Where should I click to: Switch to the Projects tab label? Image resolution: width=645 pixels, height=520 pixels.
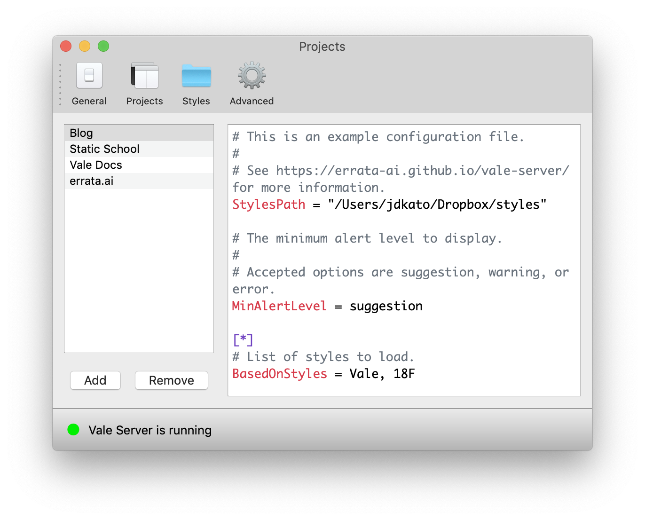click(x=145, y=101)
